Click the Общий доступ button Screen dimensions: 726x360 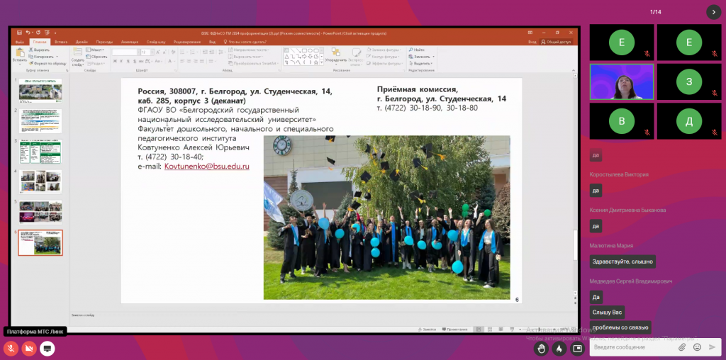coord(556,42)
